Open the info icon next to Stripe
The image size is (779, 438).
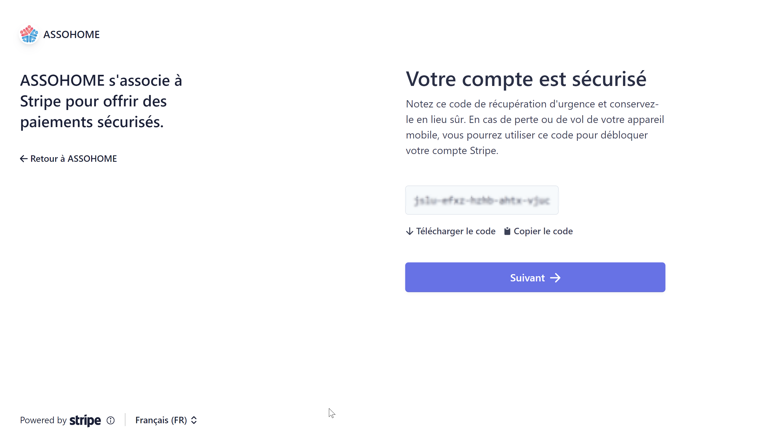coord(111,420)
